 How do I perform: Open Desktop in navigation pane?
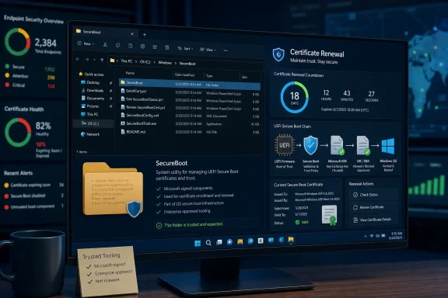(x=90, y=82)
